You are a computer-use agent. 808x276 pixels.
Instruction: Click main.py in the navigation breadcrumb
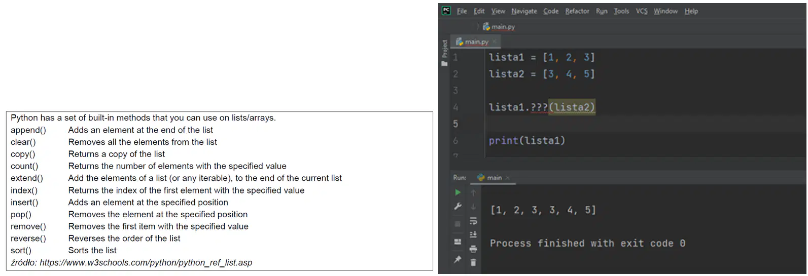(499, 27)
